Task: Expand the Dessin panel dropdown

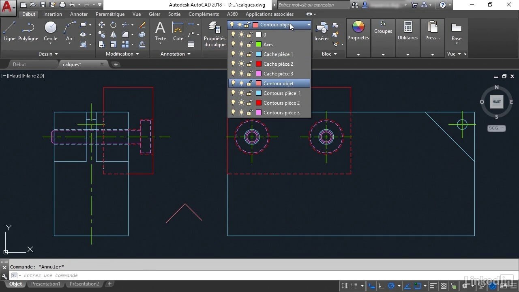Action: [x=49, y=54]
